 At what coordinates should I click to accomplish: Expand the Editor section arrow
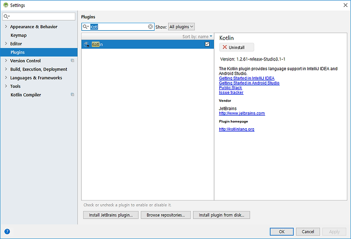(x=6, y=43)
